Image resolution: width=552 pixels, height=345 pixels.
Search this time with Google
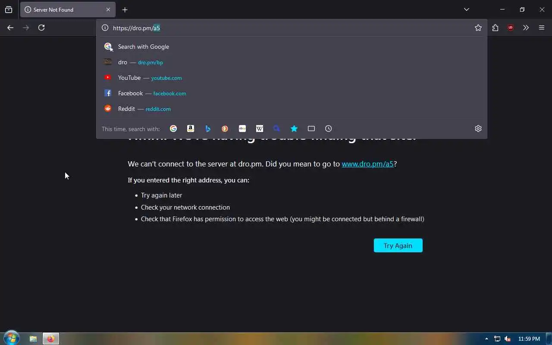pyautogui.click(x=173, y=129)
